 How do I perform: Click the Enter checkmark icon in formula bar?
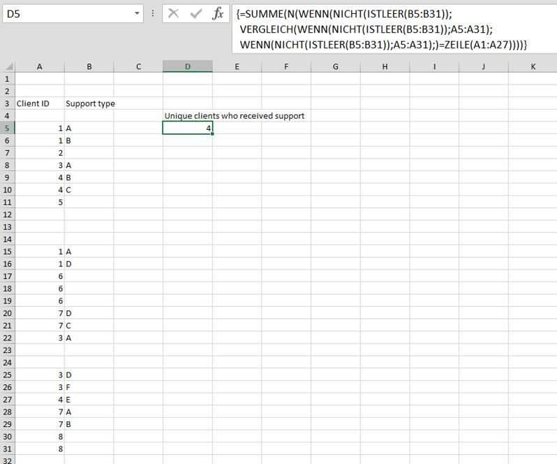click(x=195, y=14)
